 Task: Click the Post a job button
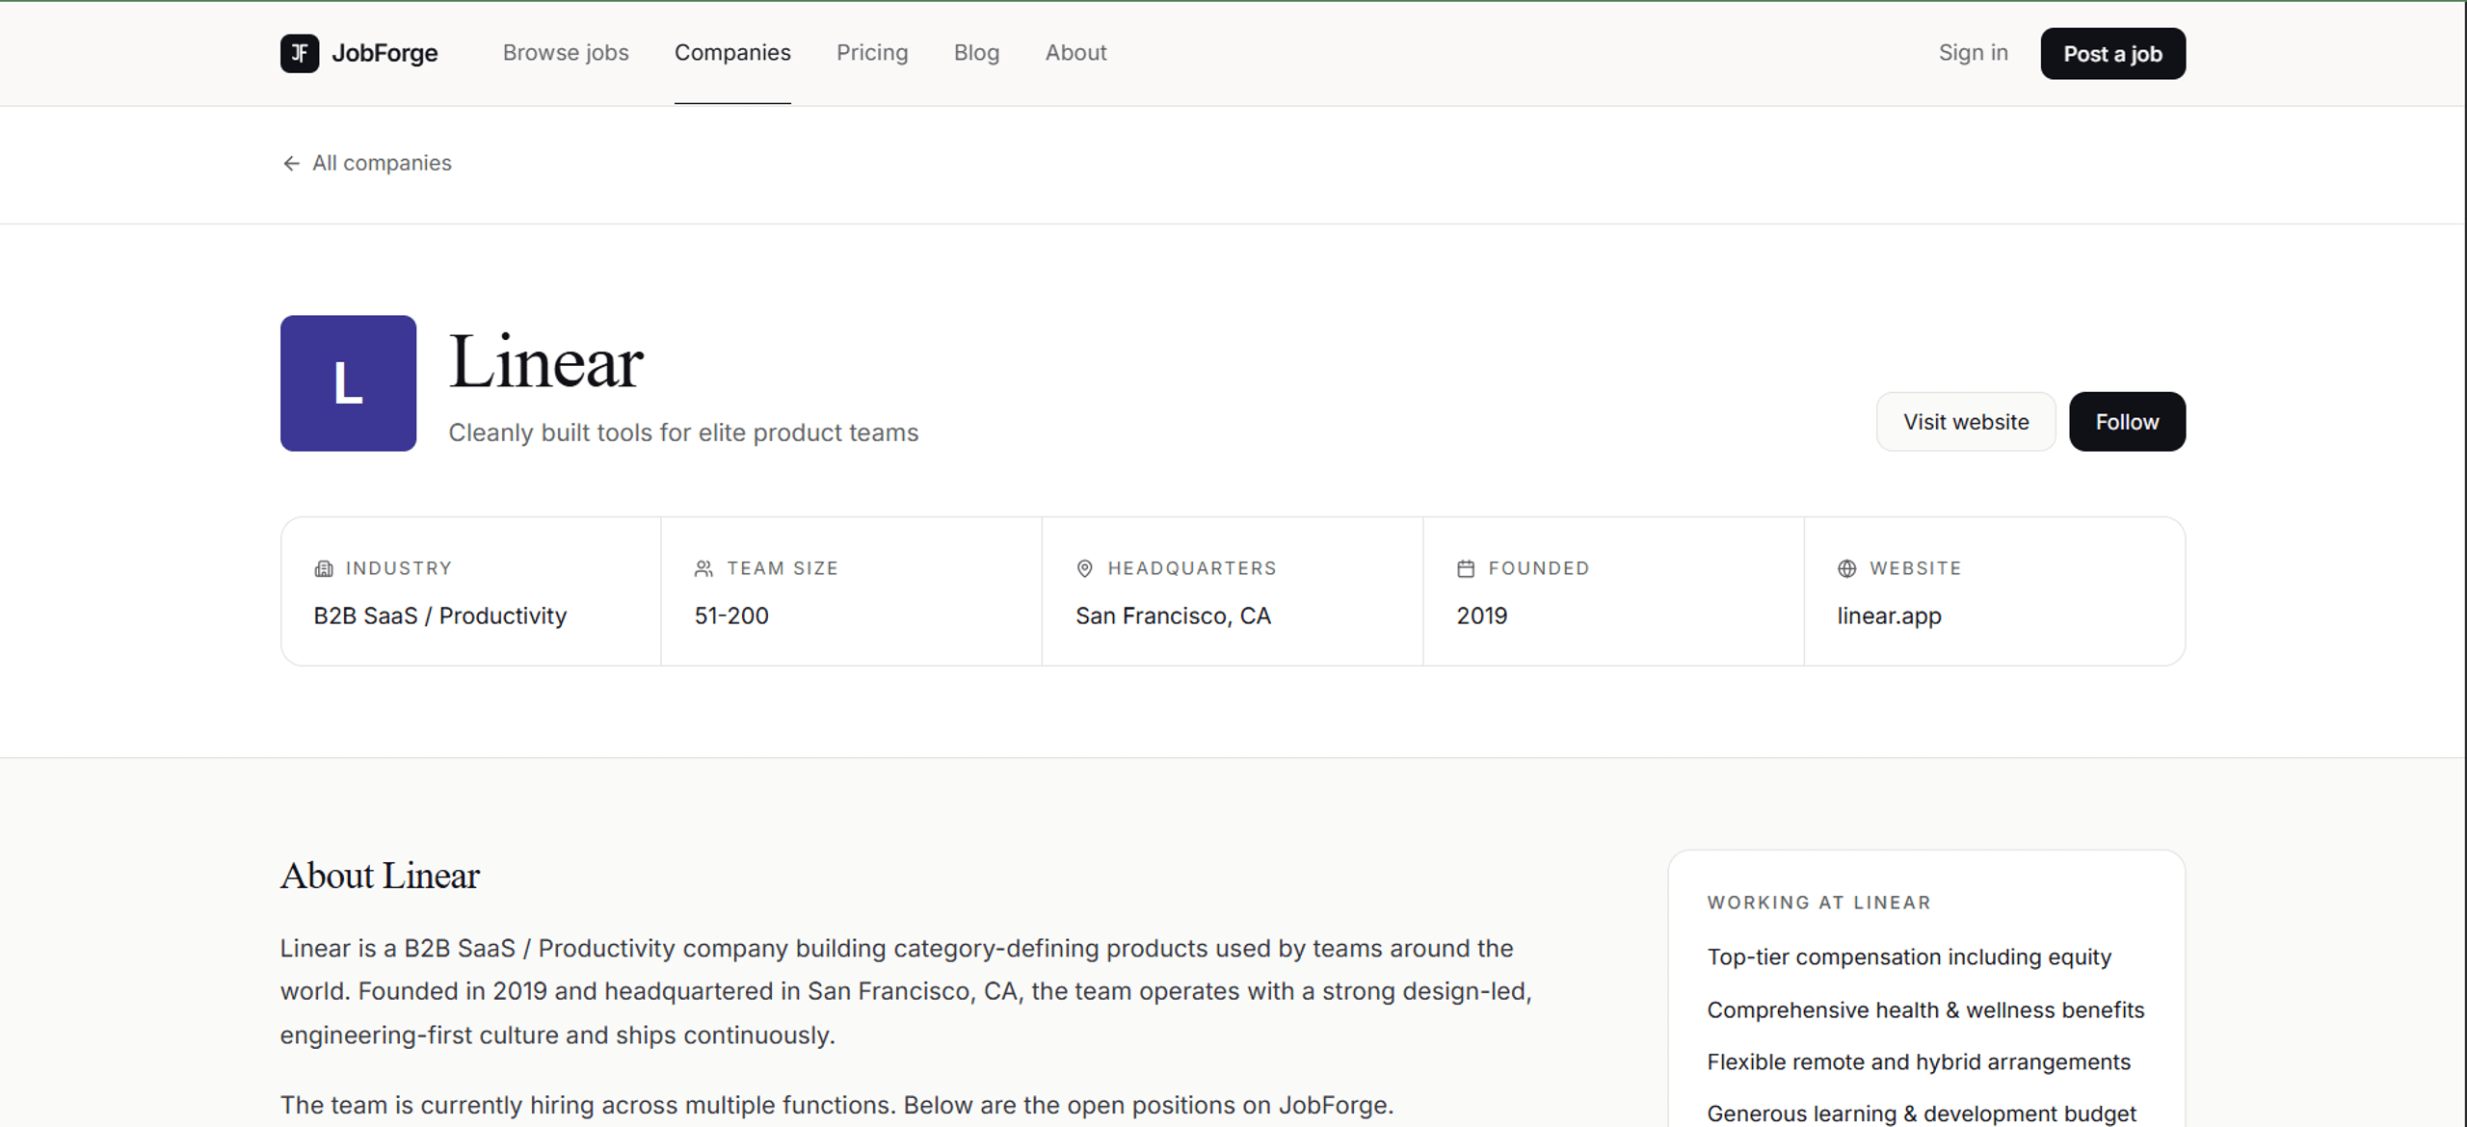2112,54
